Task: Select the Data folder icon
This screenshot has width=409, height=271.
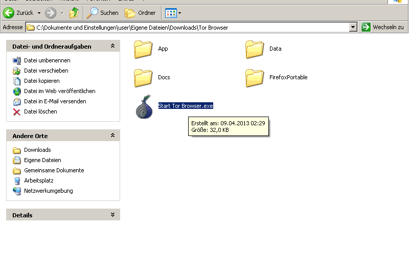Action: click(x=255, y=49)
